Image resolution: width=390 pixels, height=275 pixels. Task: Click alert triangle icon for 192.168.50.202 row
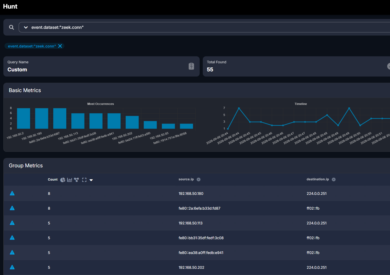12,267
